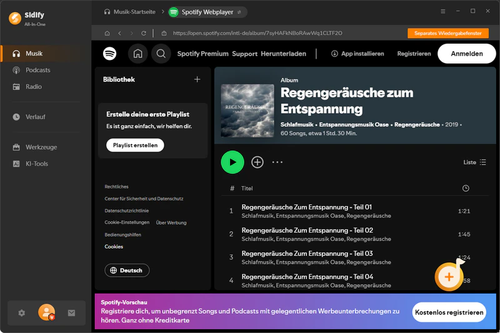Open Spotify Premium link
The image size is (500, 333).
pos(202,54)
